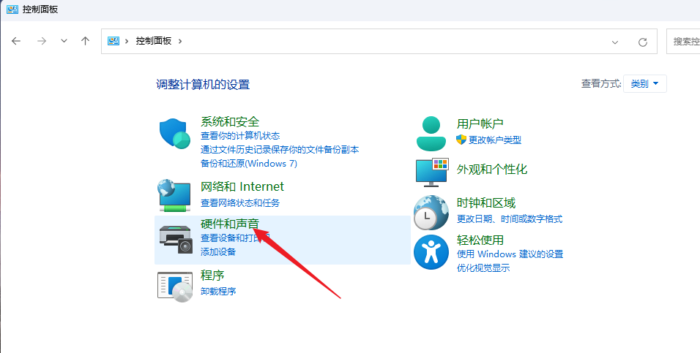Open 备份和还原(Windows 7) link
This screenshot has width=700, height=353.
coord(249,163)
